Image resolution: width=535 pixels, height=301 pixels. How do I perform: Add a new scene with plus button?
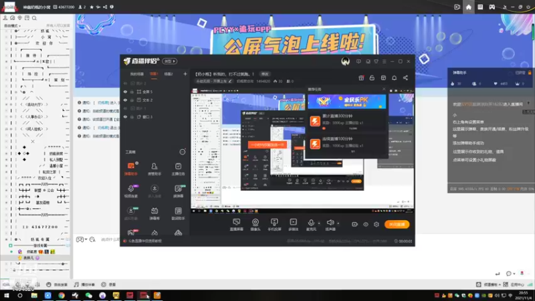[185, 74]
